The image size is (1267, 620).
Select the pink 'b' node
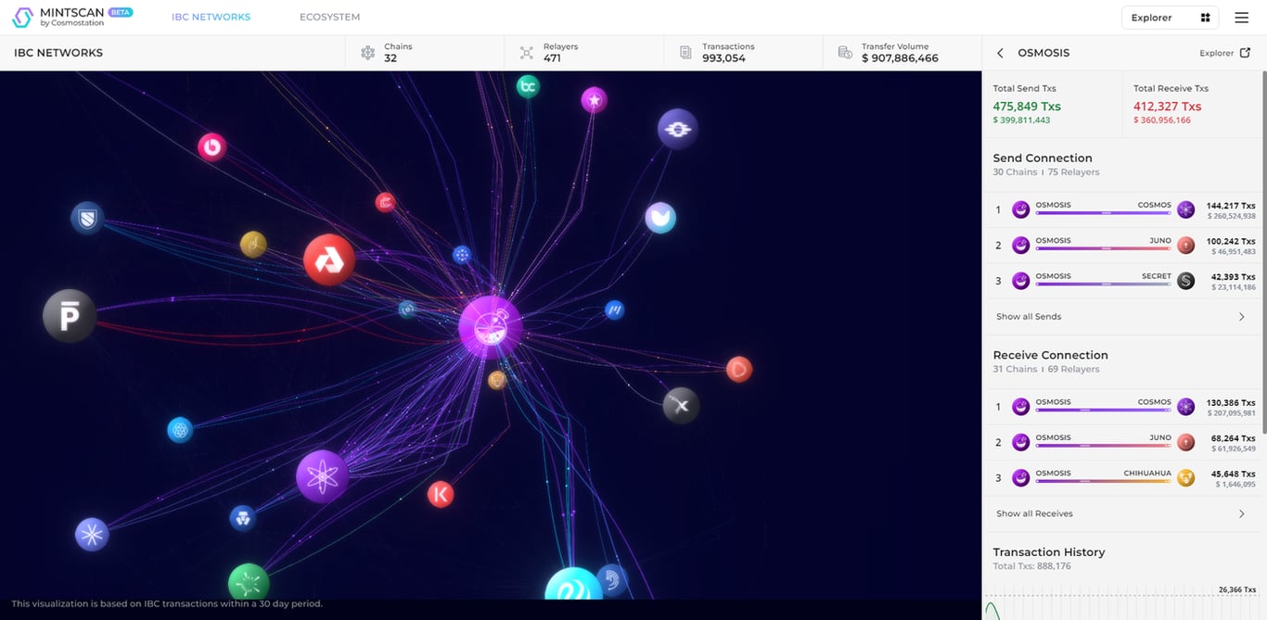coord(212,146)
